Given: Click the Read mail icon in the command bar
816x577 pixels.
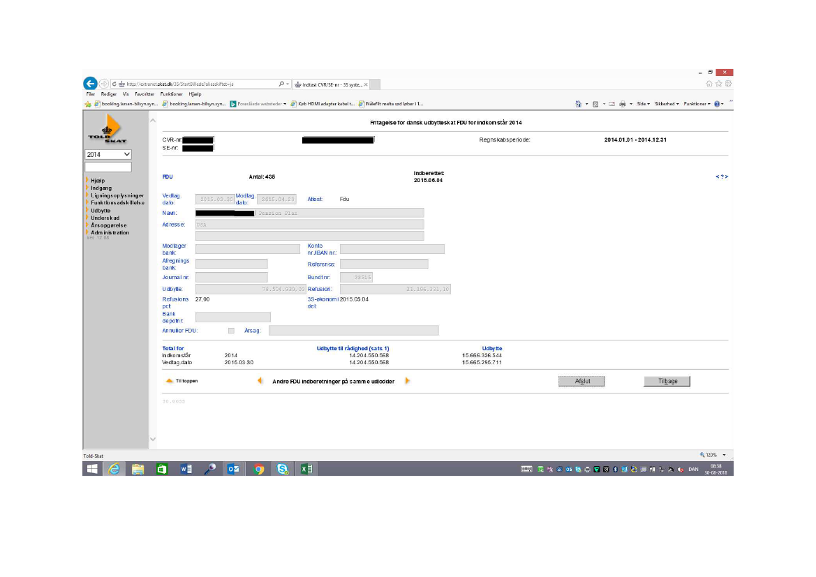Looking at the screenshot, I should (612, 104).
